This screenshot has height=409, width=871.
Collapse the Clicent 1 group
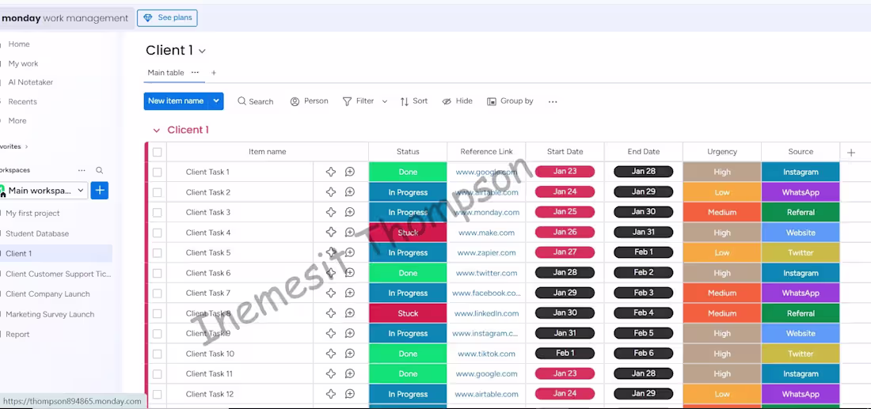pyautogui.click(x=157, y=131)
